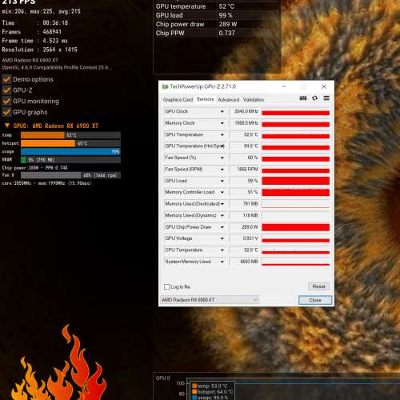This screenshot has height=400, width=400.
Task: Open the Memory Clock sensor dropdown
Action: (x=222, y=123)
